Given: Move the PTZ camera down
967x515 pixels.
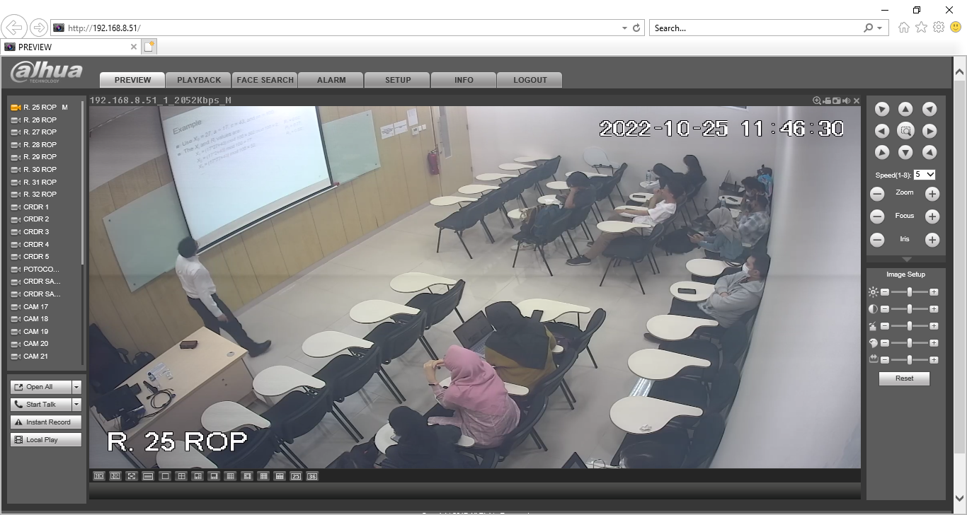Looking at the screenshot, I should [x=905, y=152].
